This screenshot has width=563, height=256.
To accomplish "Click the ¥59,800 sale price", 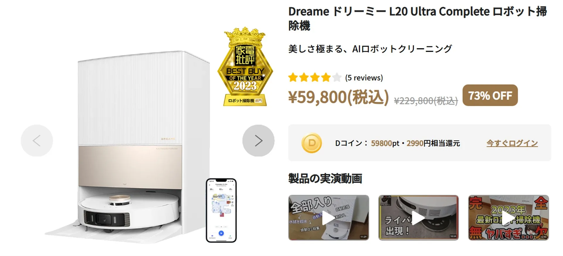I will pyautogui.click(x=338, y=97).
